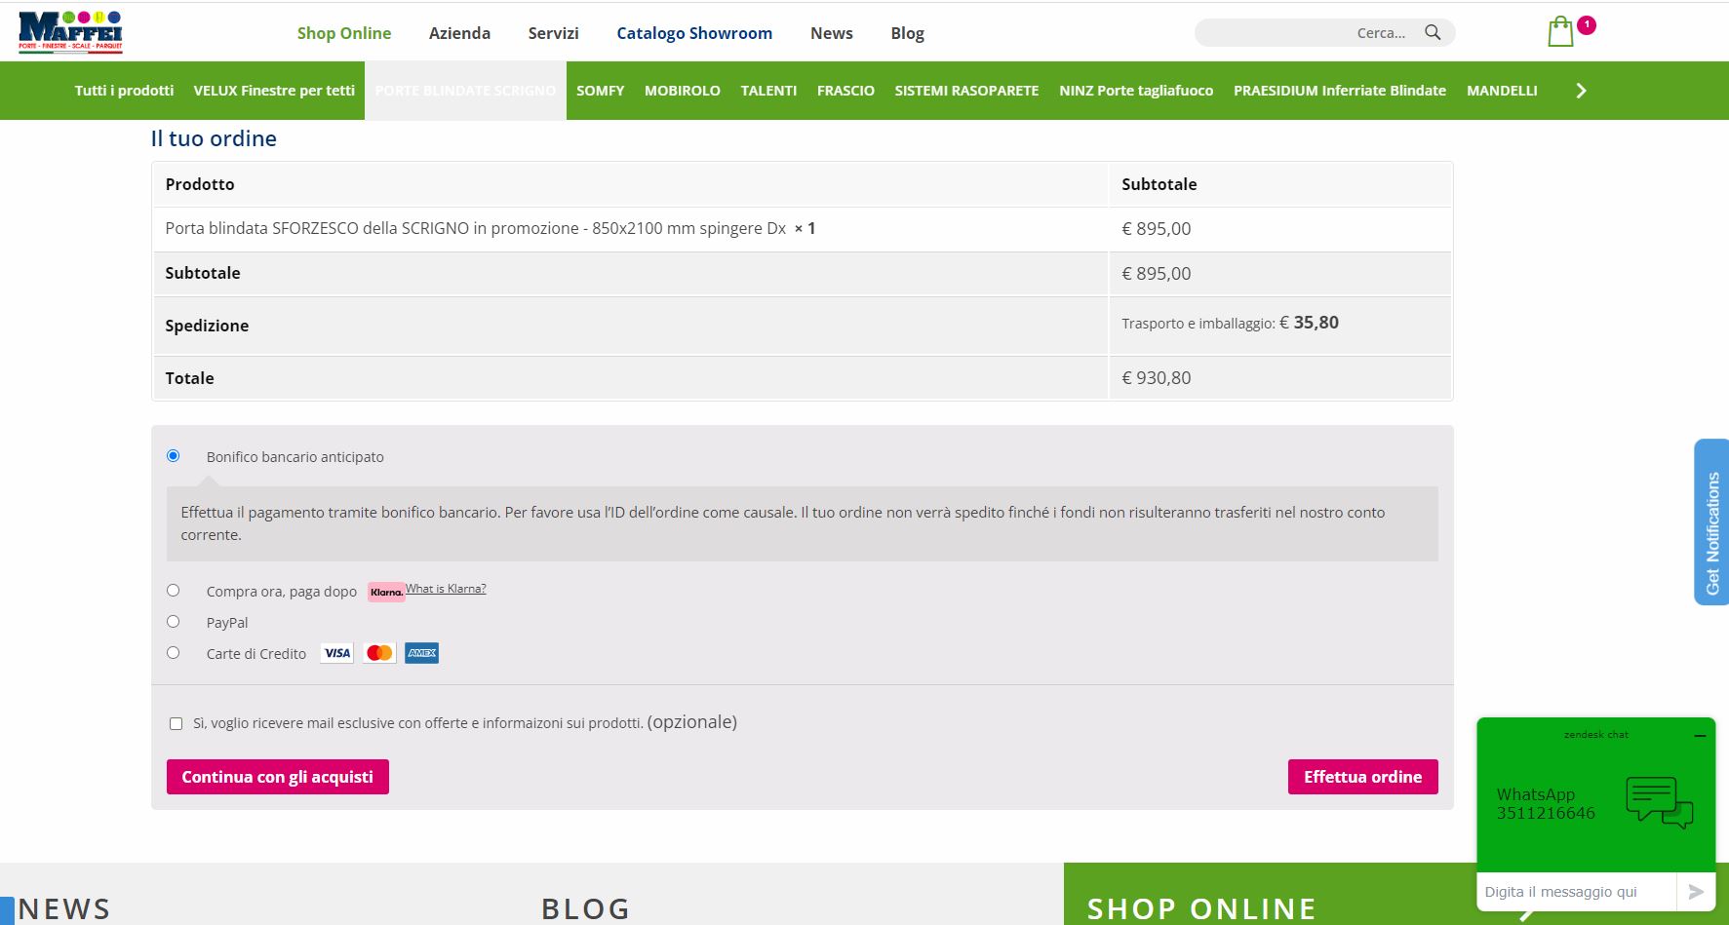The height and width of the screenshot is (925, 1729).
Task: Select FRASCIO category
Action: [845, 91]
